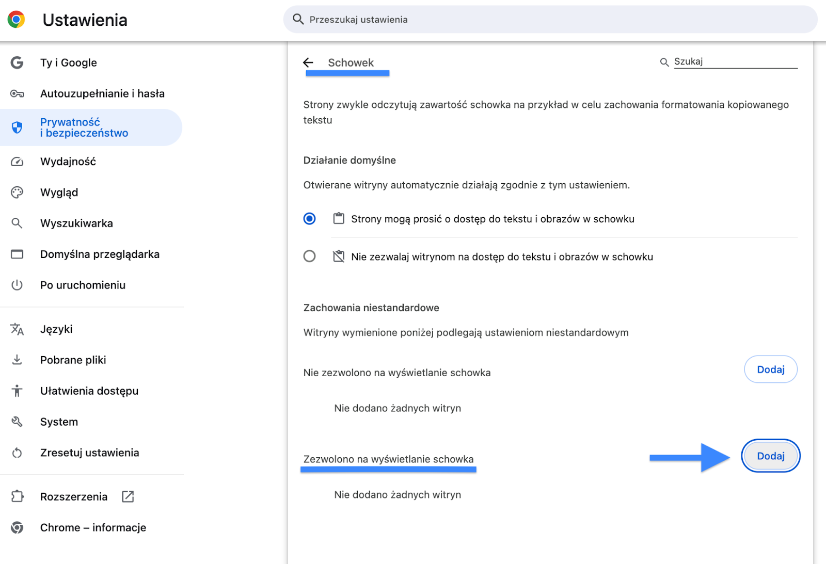Click the magnifier icon in Przeszukaj ustawienia bar
This screenshot has height=564, width=826.
tap(298, 19)
